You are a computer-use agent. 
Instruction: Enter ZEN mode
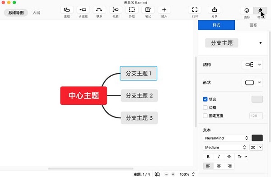195,10
